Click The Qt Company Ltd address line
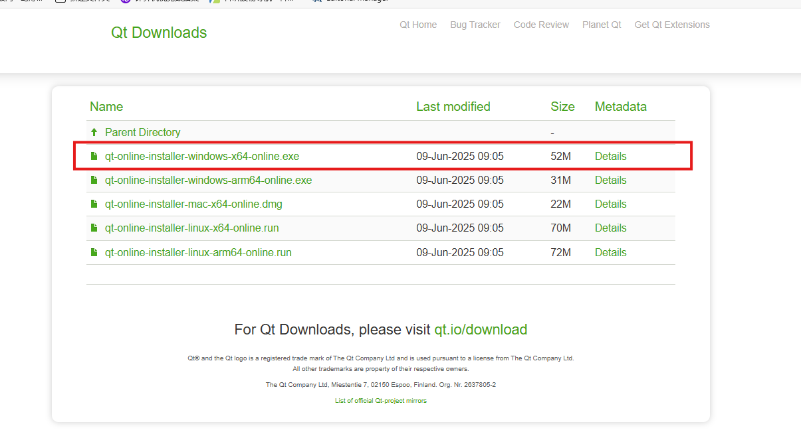Screen dimensions: 801x438 click(x=381, y=385)
